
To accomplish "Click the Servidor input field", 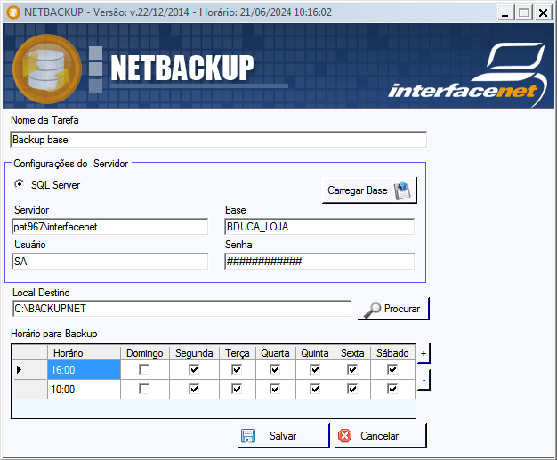I will point(109,227).
